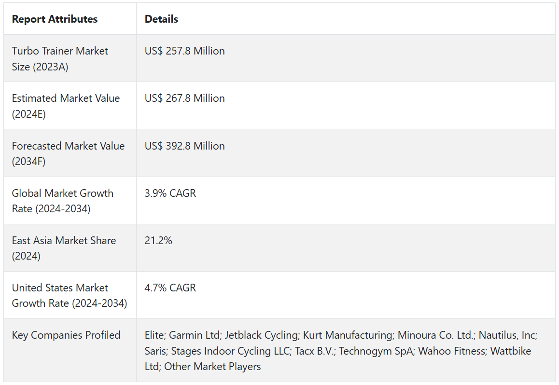Click the Details column header
559x385 pixels.
pos(161,19)
